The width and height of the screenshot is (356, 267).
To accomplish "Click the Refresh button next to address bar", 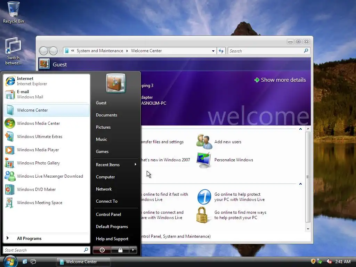I will click(x=221, y=51).
